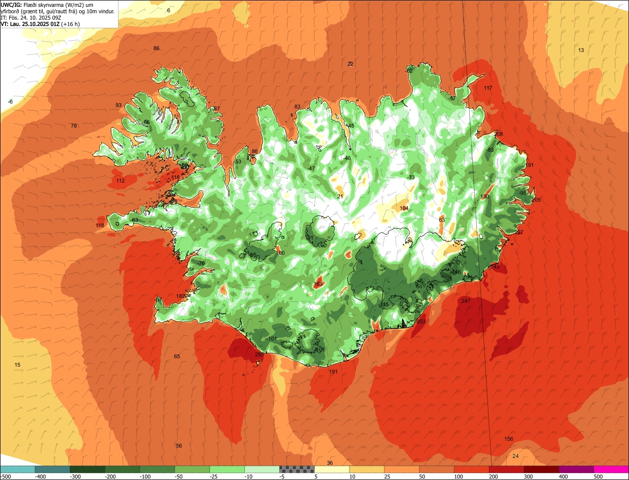Viewport: 629px width, 480px height.
Task: Click the flux value 24 near the bottom right
Action: [515, 456]
